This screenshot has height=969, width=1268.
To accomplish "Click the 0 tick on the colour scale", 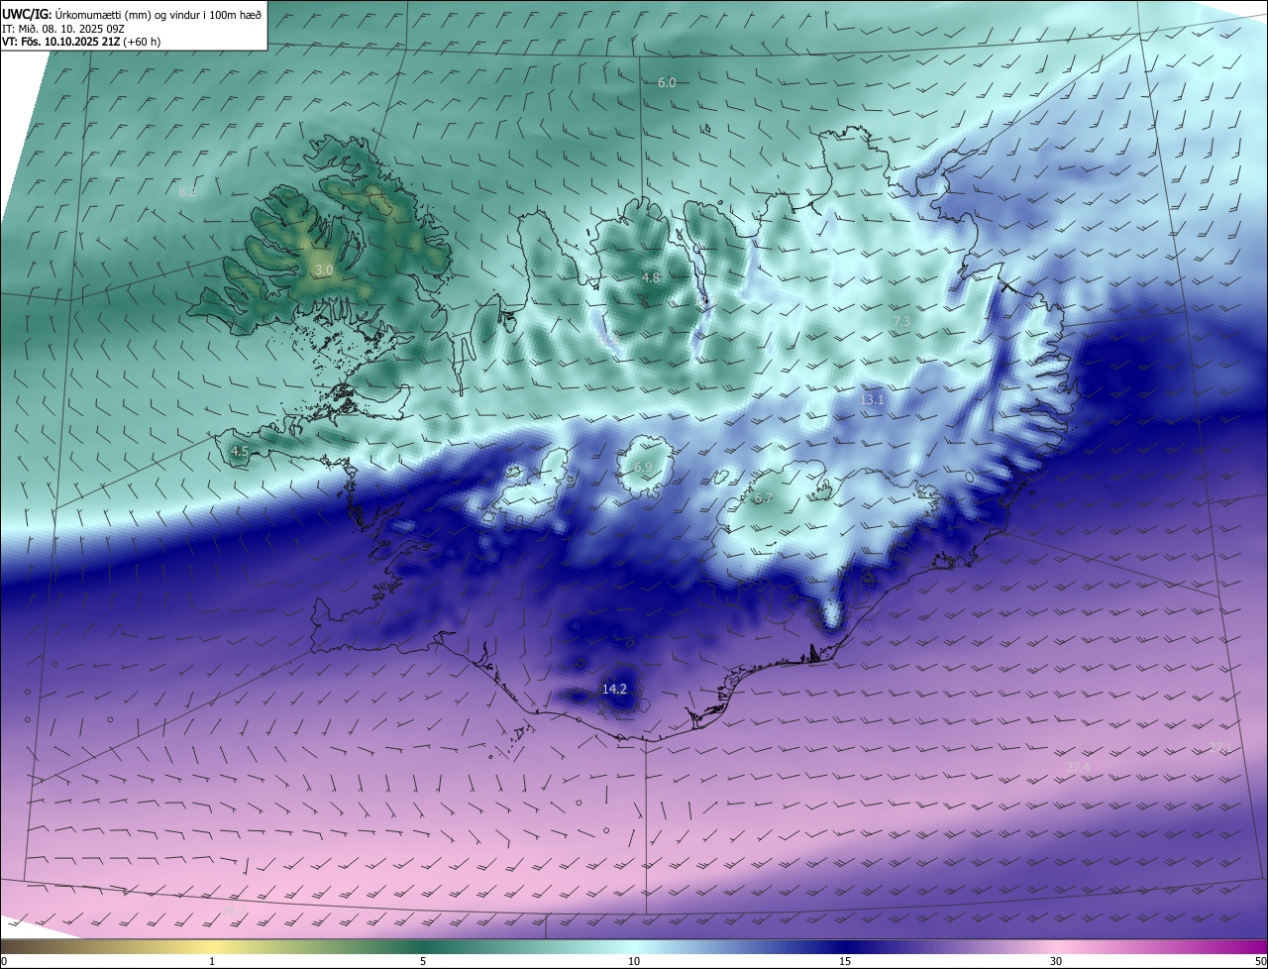I will [x=4, y=961].
